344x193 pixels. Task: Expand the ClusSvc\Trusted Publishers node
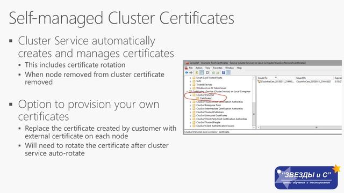point(190,112)
